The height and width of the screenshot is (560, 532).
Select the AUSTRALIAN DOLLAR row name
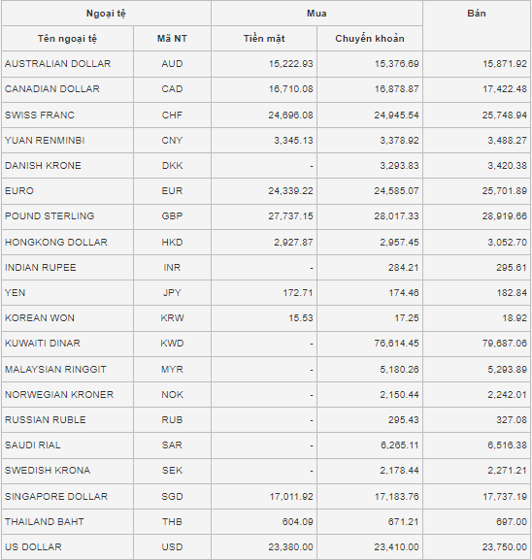pos(58,64)
